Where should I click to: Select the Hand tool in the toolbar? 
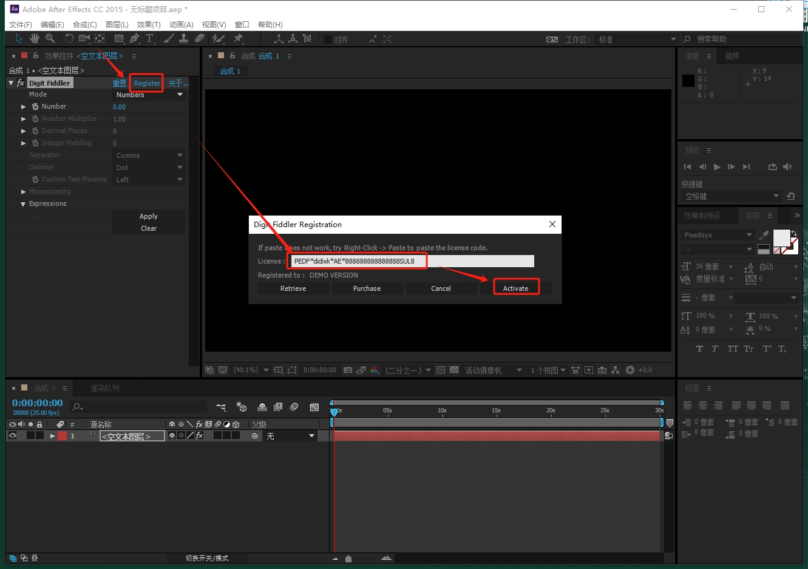pos(35,39)
